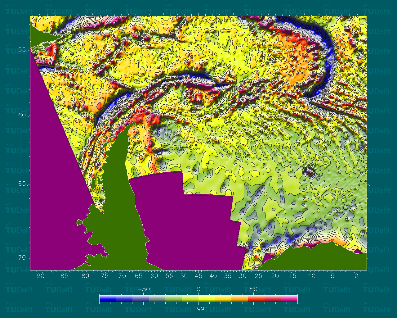Click the 85 tick label on horizontal axis

click(64, 276)
